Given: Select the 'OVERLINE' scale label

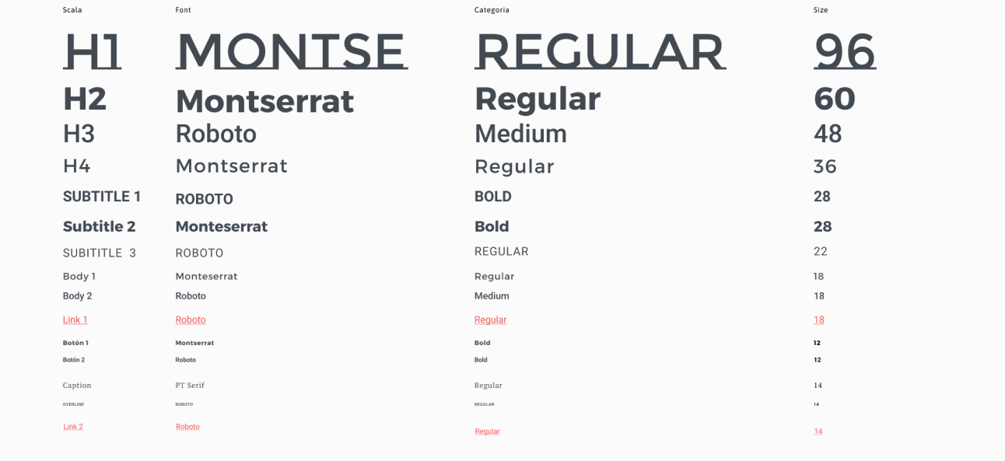Looking at the screenshot, I should (x=73, y=404).
